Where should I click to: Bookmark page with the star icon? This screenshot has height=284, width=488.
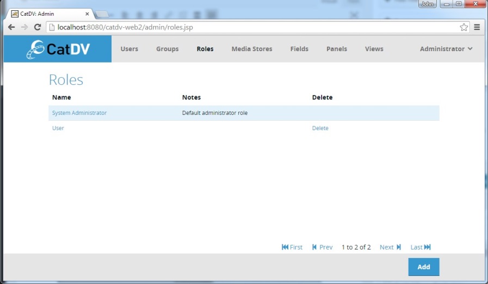point(464,27)
